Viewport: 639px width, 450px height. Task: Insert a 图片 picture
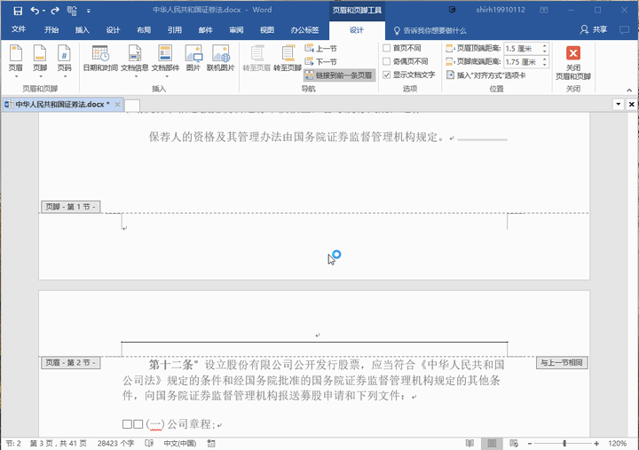(193, 59)
